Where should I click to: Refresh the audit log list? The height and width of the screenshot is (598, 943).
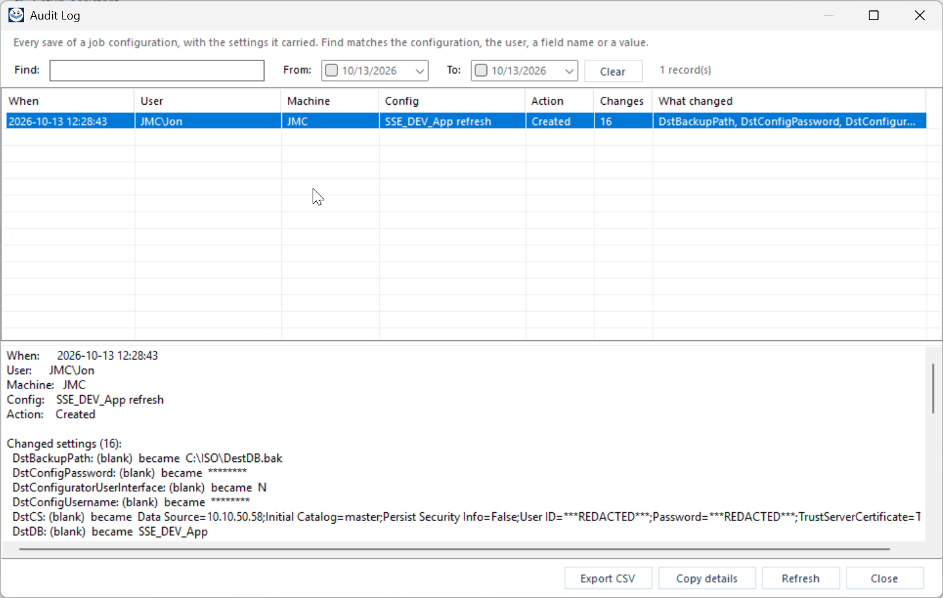click(800, 578)
